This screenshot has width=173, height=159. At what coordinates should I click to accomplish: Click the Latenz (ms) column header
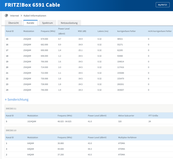tap(103, 31)
